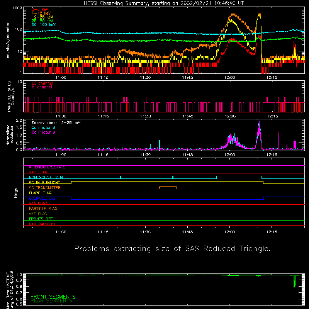Click the 12:15 tick label under the flags plot

pos(272,232)
